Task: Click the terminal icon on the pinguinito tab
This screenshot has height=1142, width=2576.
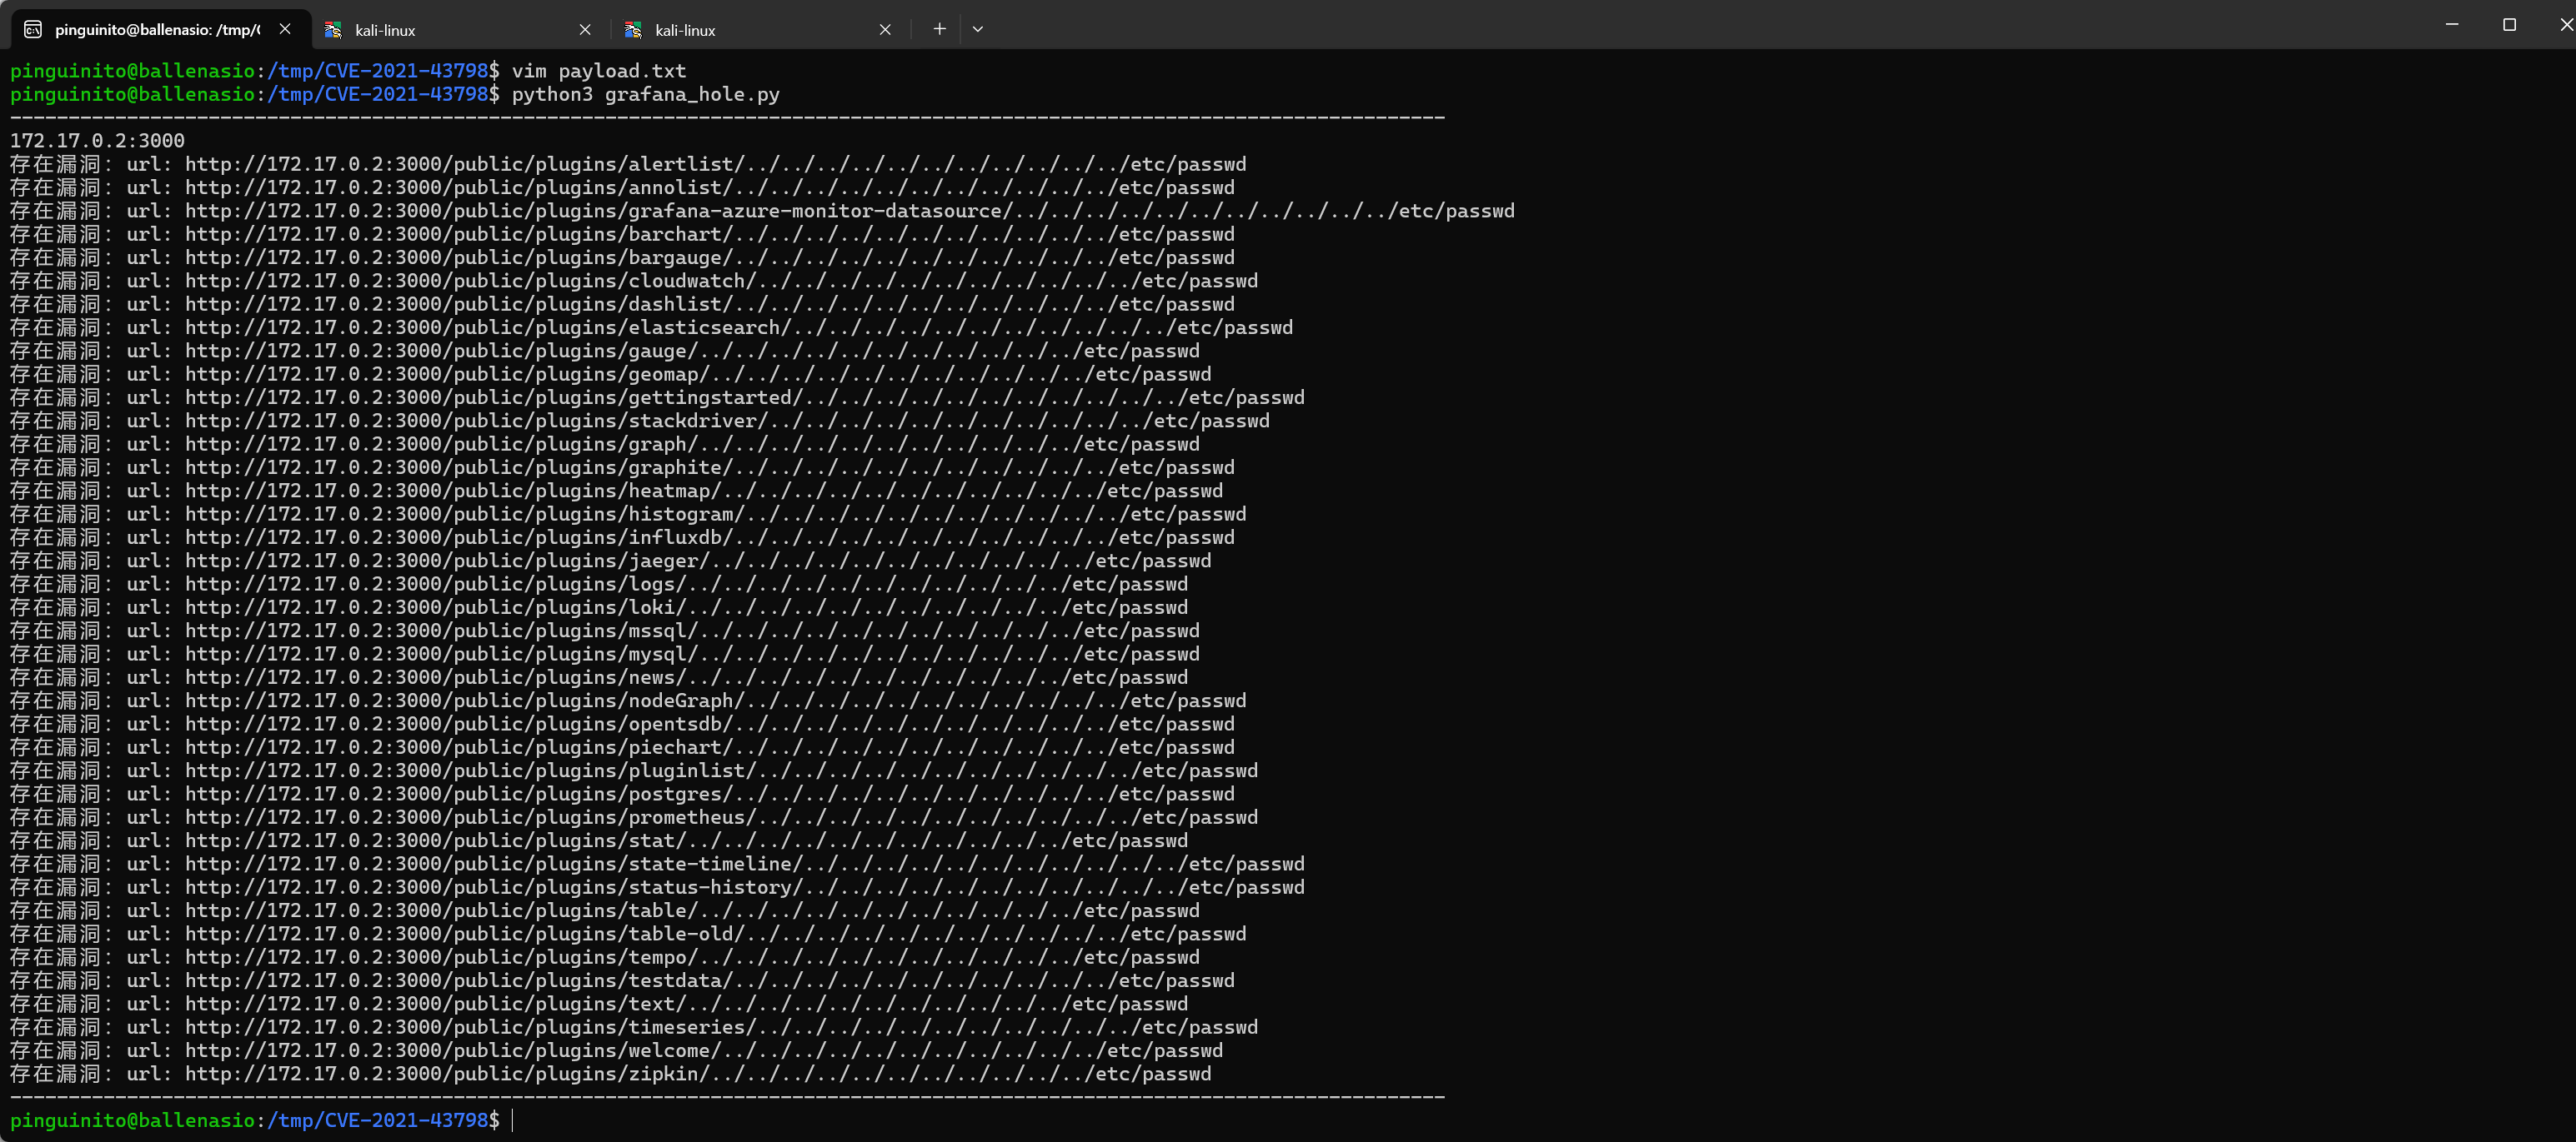Action: (x=33, y=30)
